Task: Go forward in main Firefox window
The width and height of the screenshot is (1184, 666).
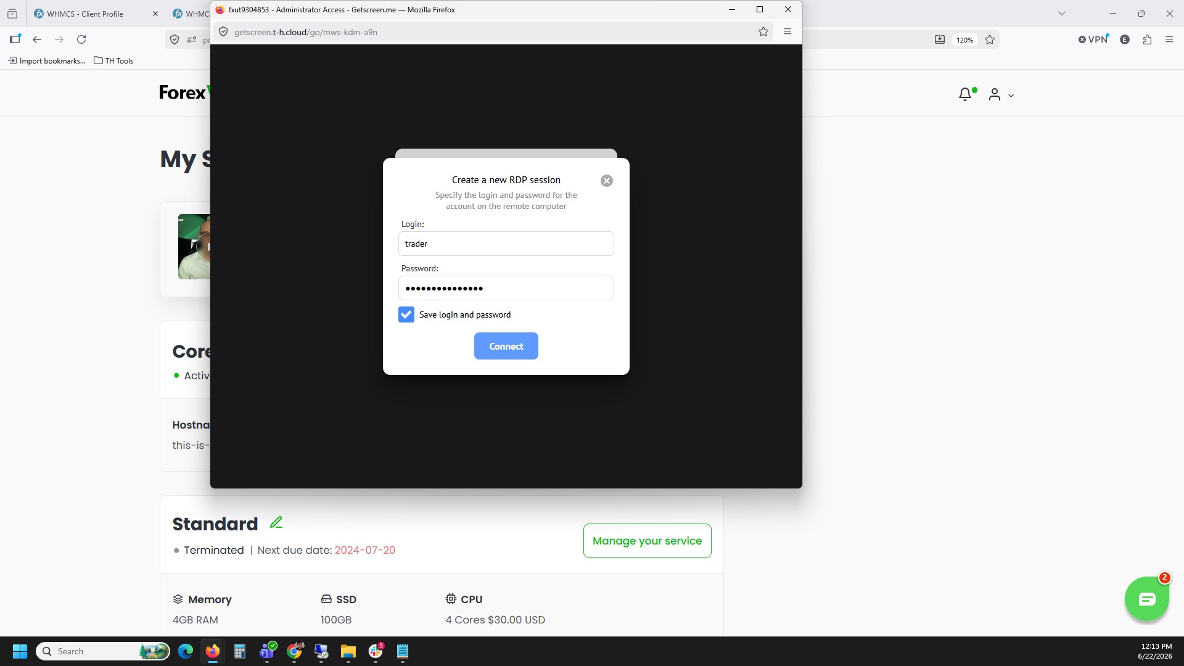Action: (x=59, y=39)
